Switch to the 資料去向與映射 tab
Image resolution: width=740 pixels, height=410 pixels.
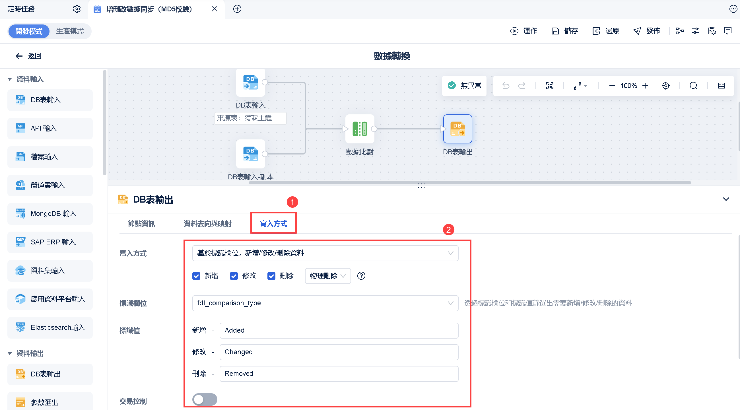207,224
